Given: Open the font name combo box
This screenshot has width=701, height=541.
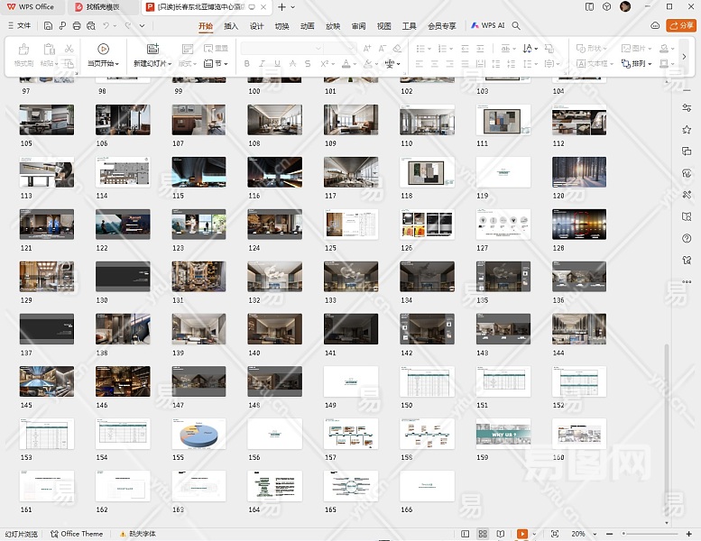Looking at the screenshot, I should [x=281, y=48].
